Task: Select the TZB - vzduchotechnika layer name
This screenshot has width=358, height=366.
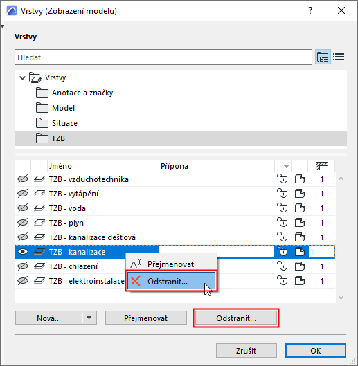Action: (89, 179)
